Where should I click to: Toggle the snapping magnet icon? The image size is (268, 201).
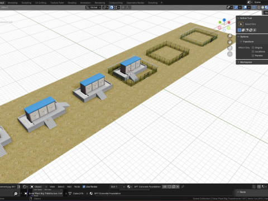tap(112, 7)
